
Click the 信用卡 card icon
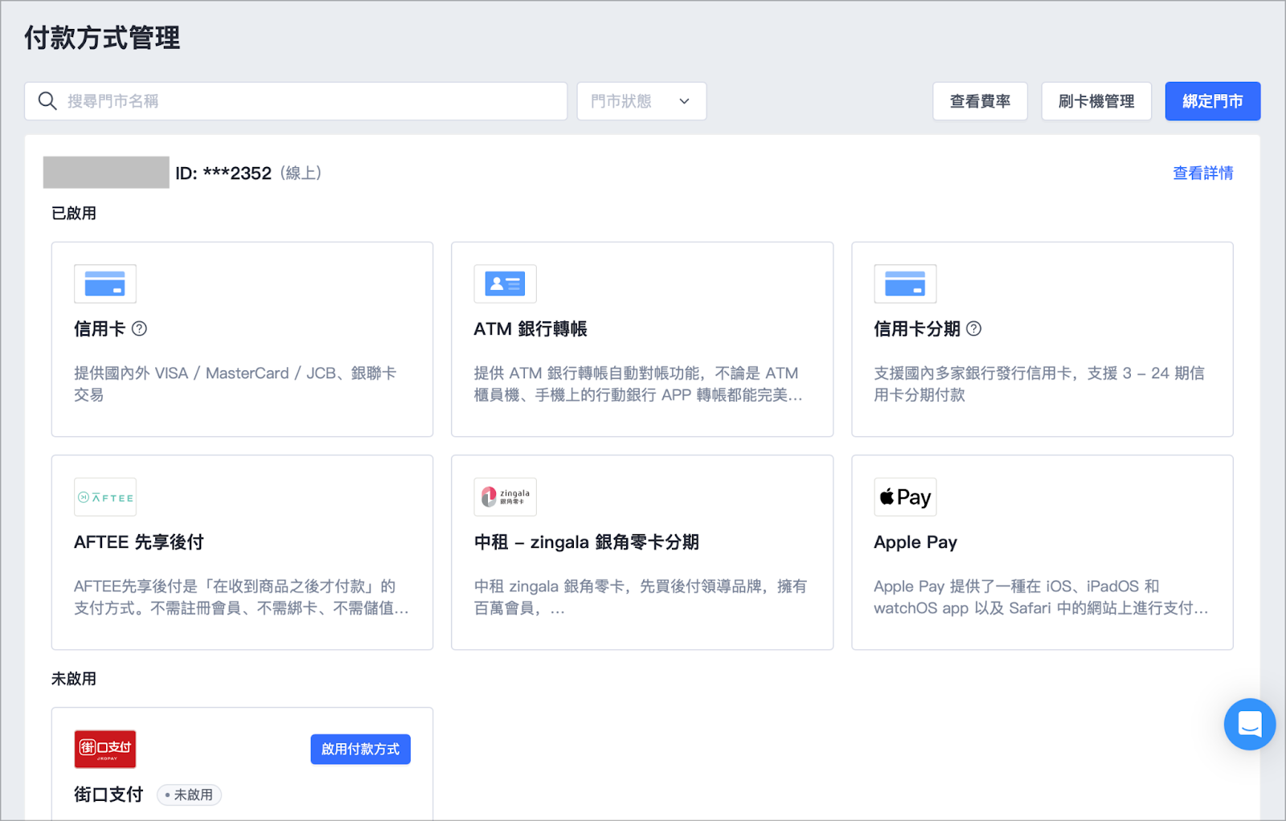tap(105, 284)
